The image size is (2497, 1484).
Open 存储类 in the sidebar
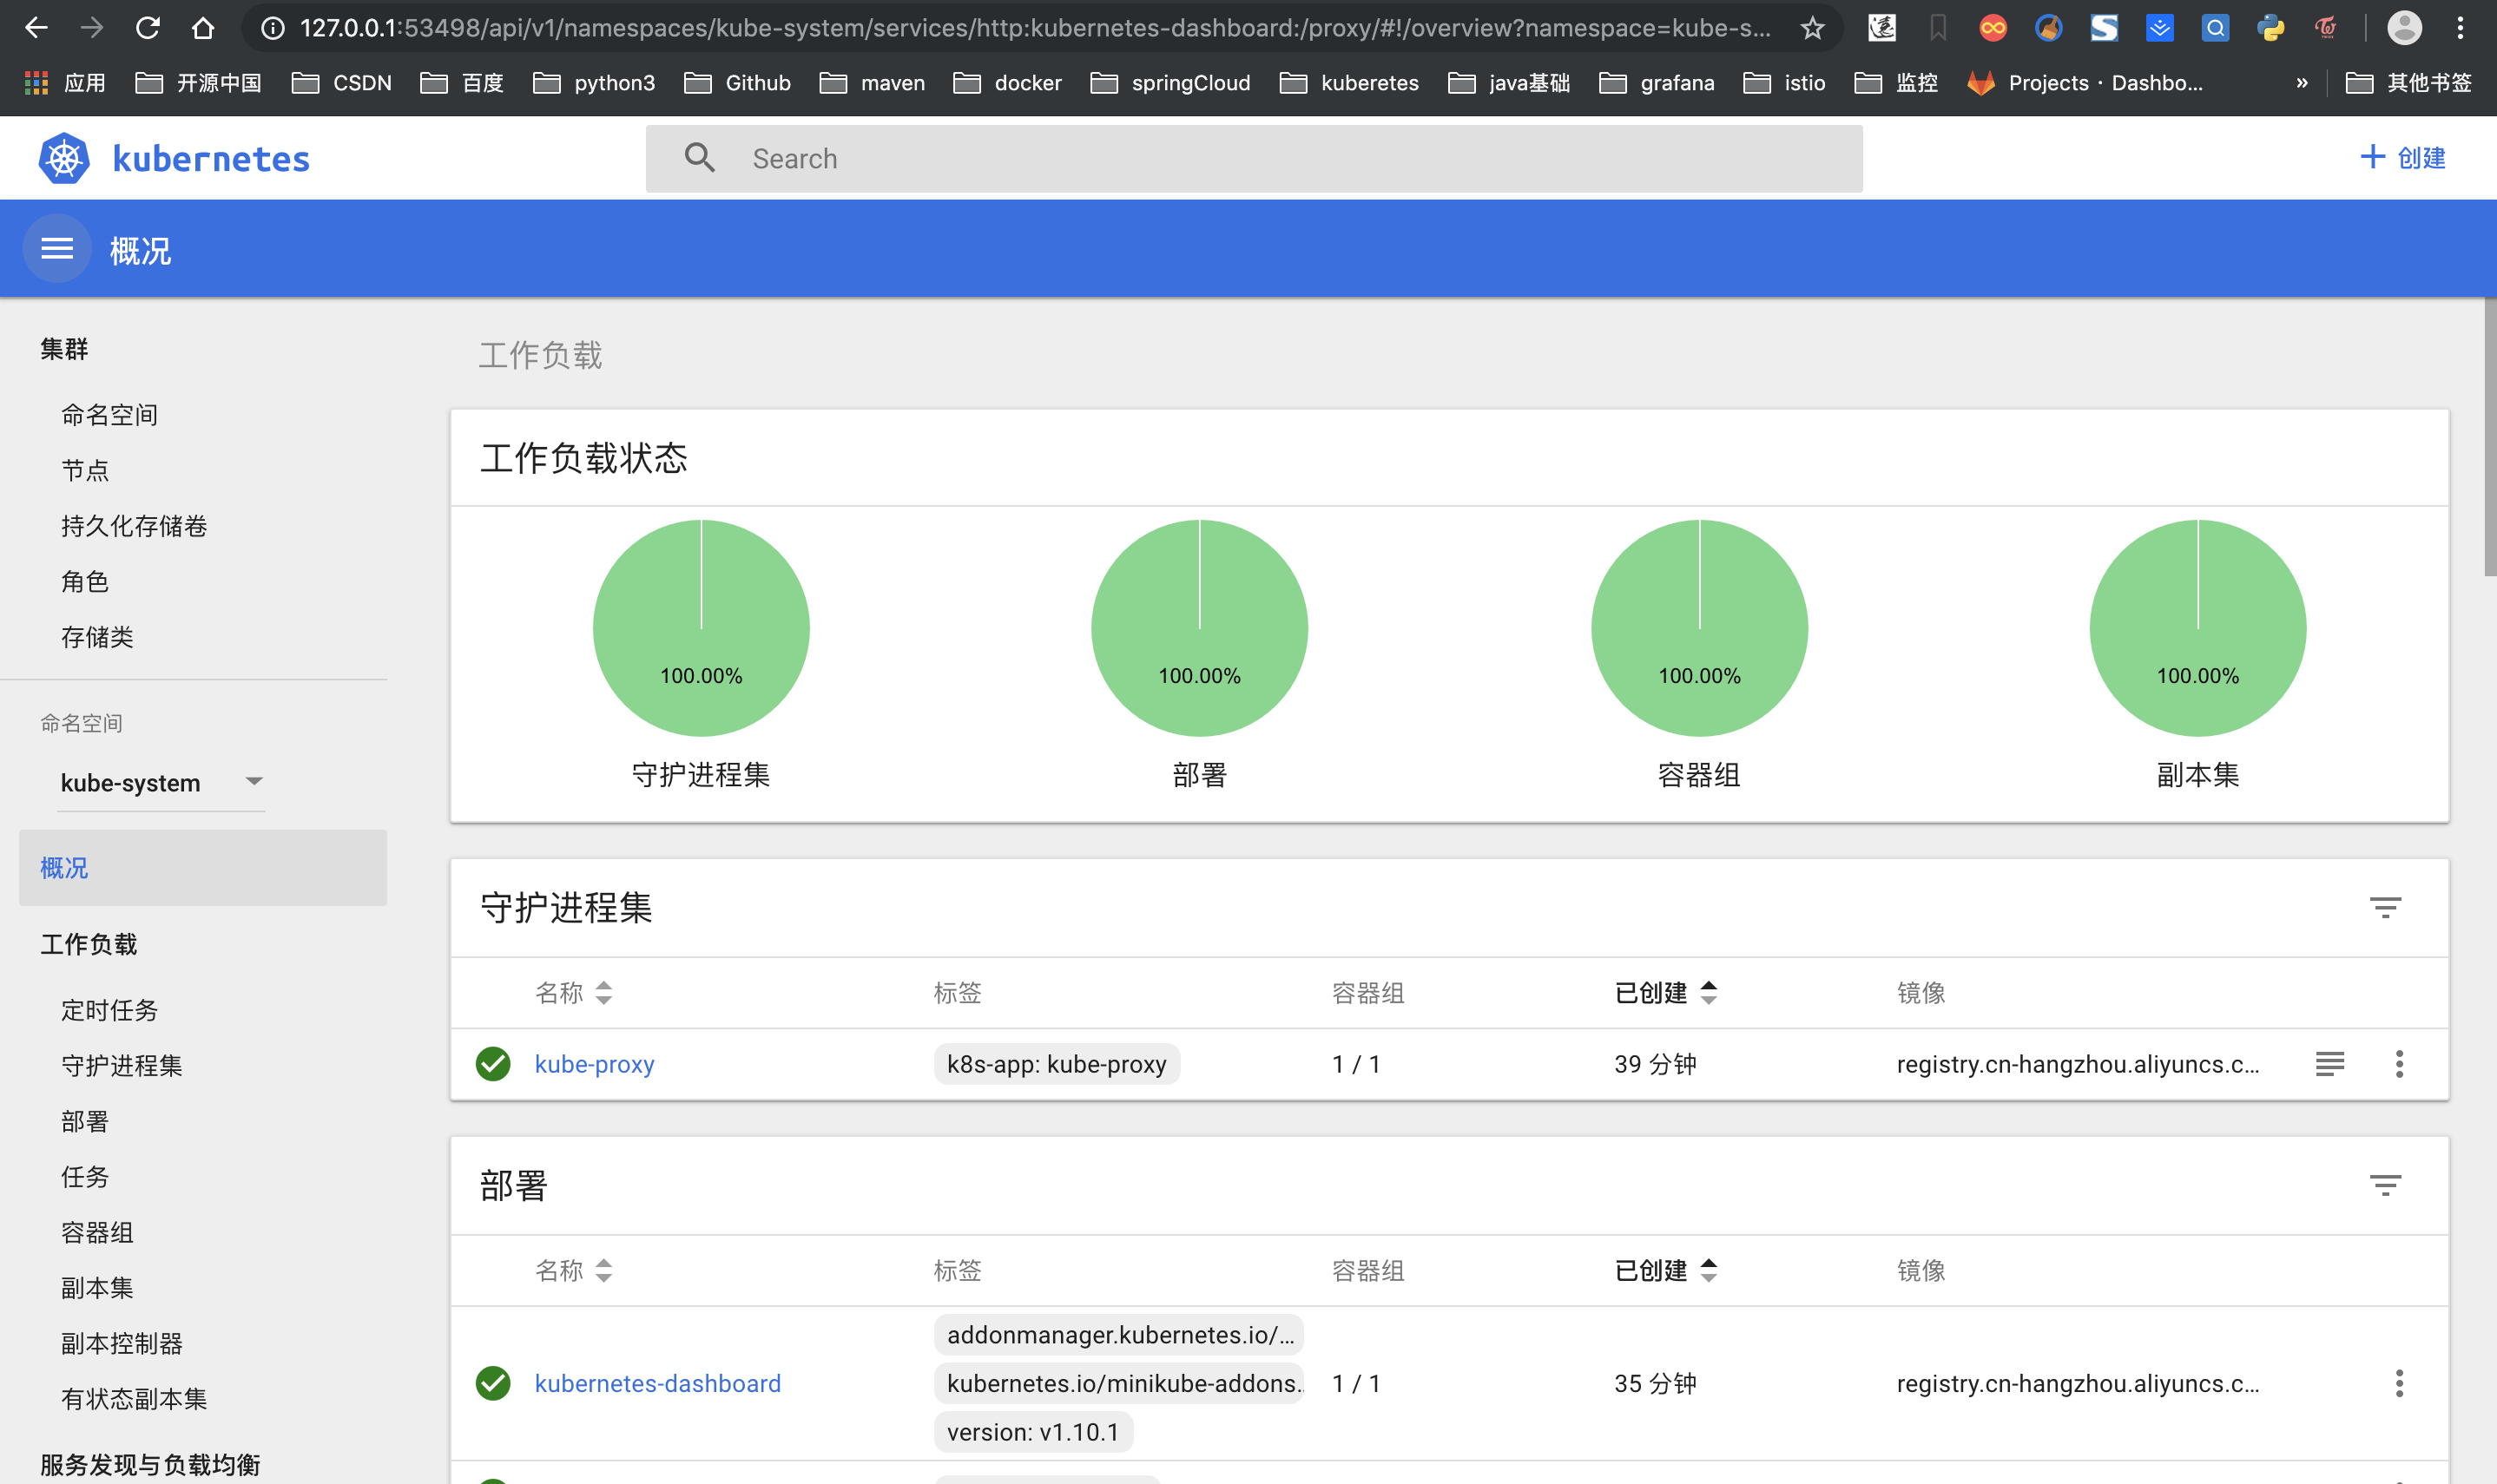coord(97,637)
